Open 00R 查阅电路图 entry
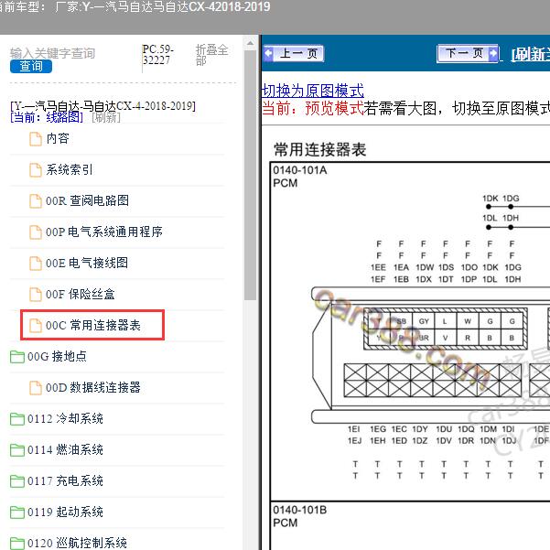Image resolution: width=550 pixels, height=550 pixels. [87, 200]
